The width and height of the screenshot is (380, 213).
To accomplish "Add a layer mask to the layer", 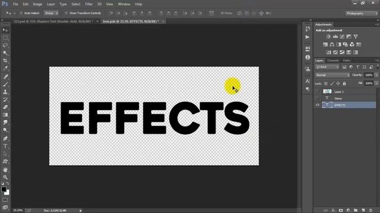I will click(x=341, y=211).
